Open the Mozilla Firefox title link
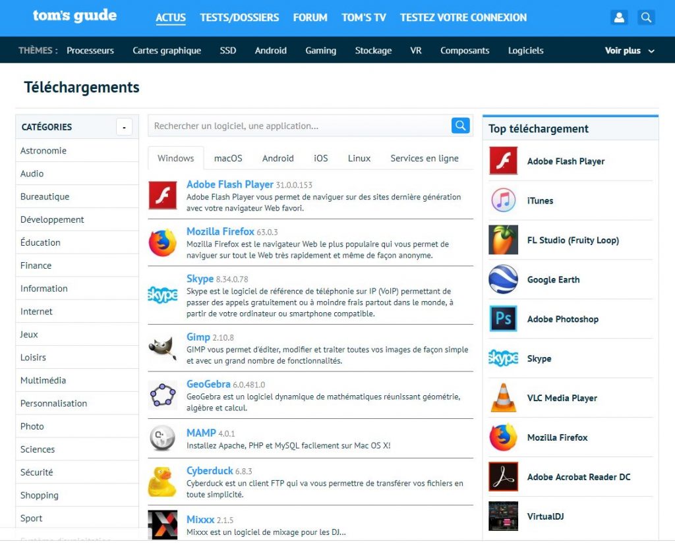This screenshot has width=675, height=552. [x=220, y=231]
